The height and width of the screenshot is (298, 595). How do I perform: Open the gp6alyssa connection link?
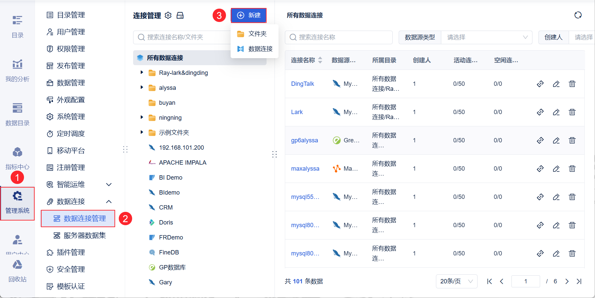point(304,140)
